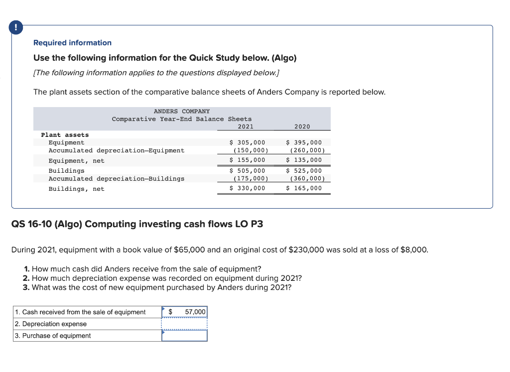Image resolution: width=510 pixels, height=372 pixels.
Task: Click the blue exclamation alert icon
Action: click(16, 27)
